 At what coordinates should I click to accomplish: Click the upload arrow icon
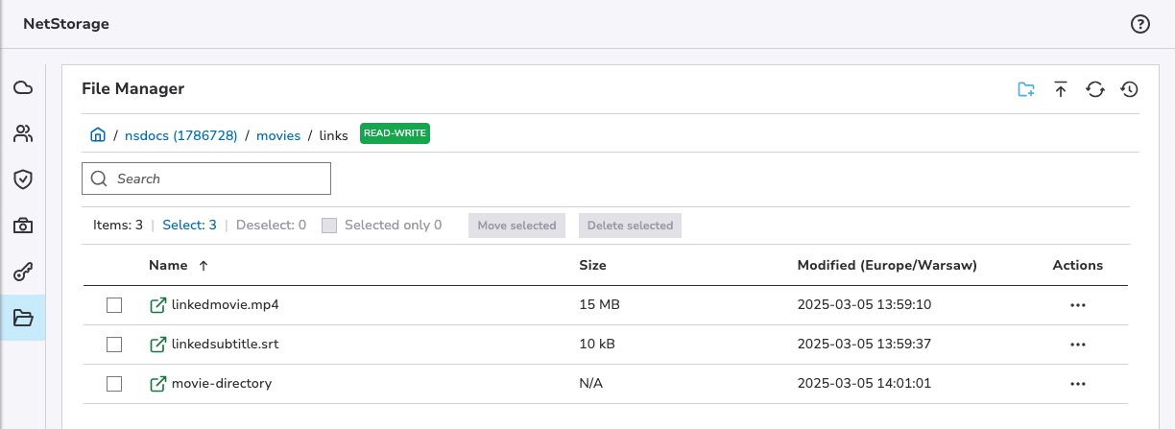coord(1061,89)
